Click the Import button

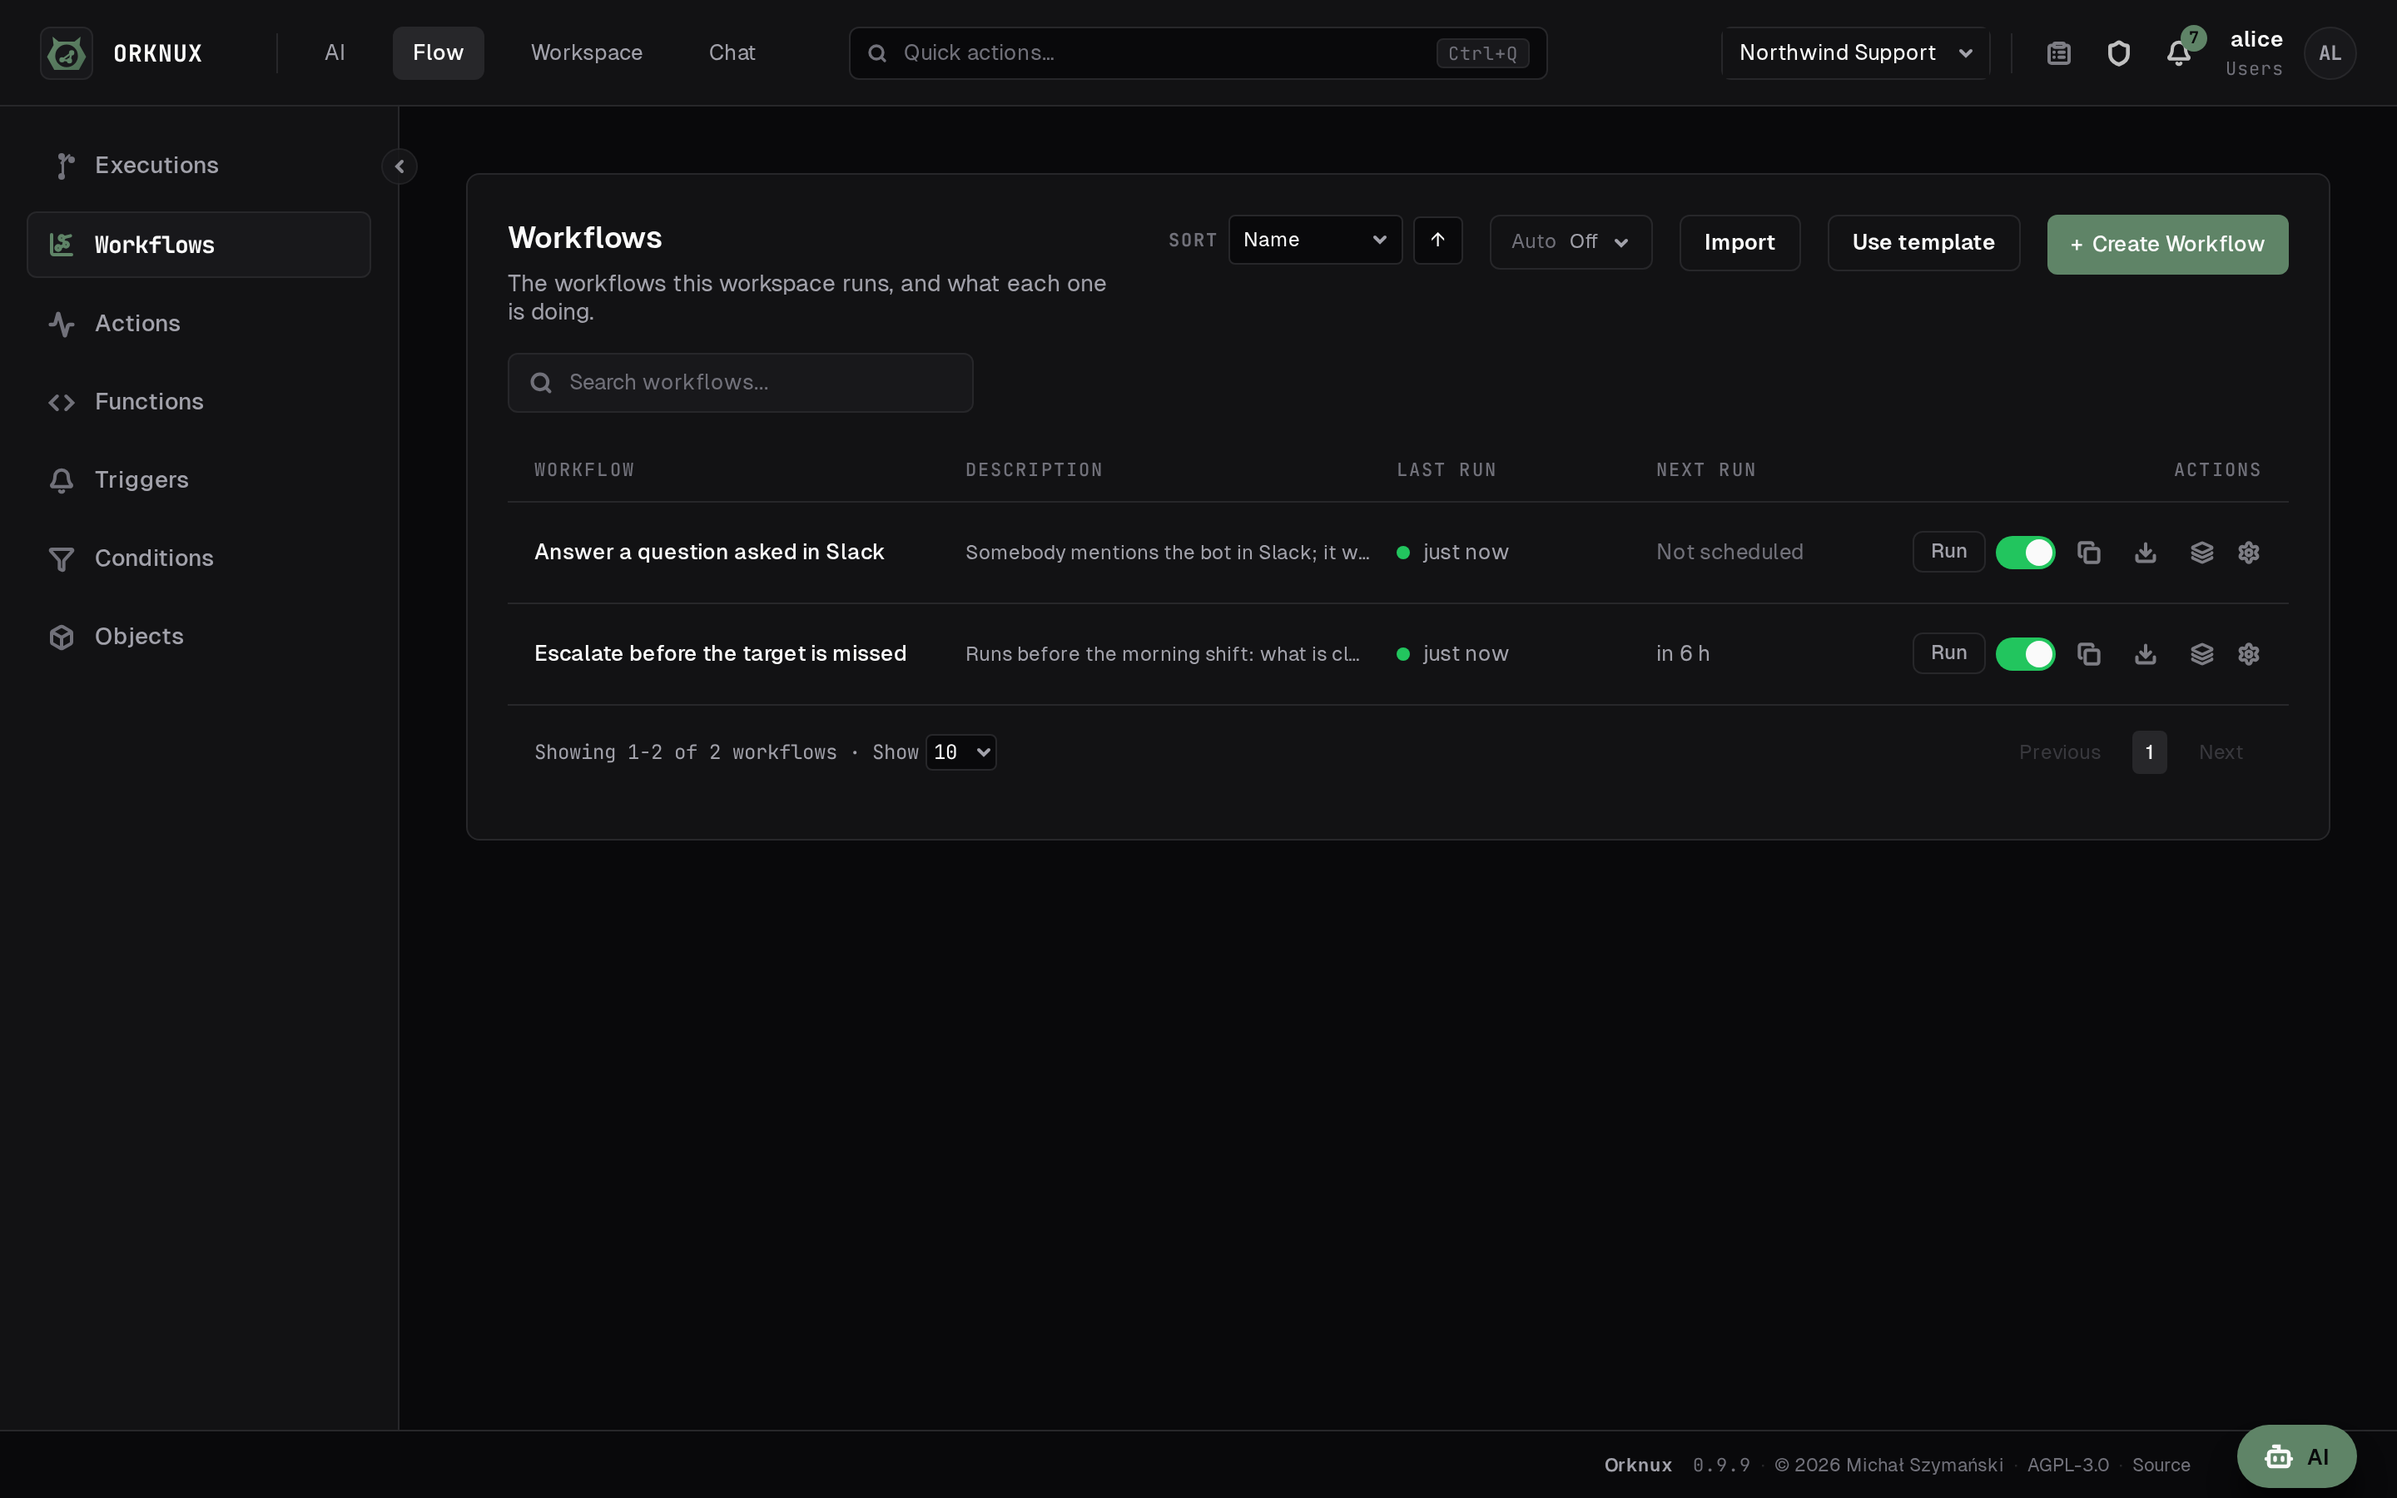click(x=1739, y=243)
